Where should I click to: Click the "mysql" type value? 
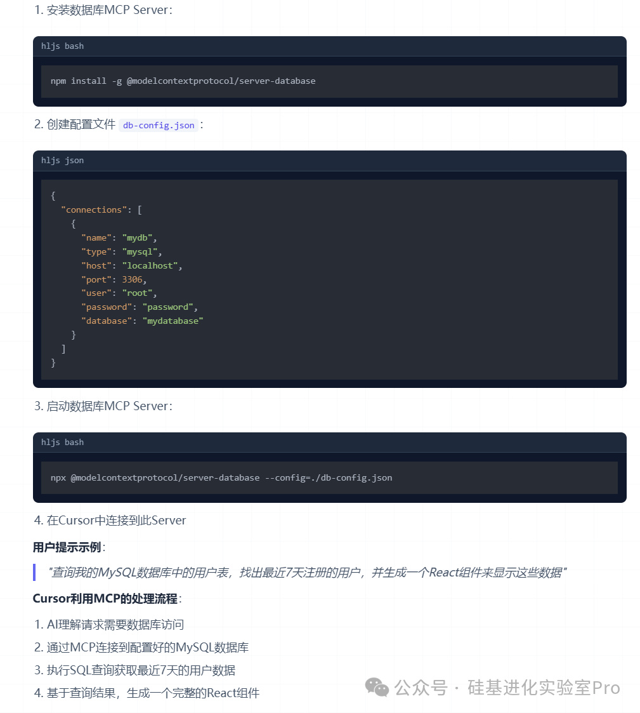140,251
